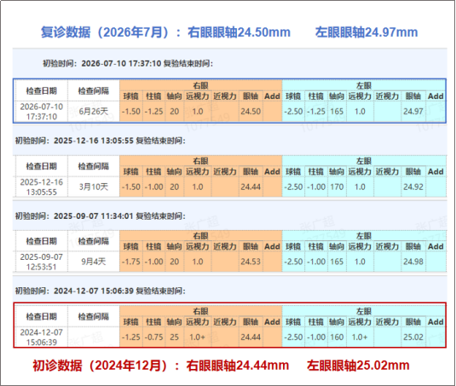
Task: Click the 初验时间 2026-07-10 17:37:10 line
Action: coord(128,63)
